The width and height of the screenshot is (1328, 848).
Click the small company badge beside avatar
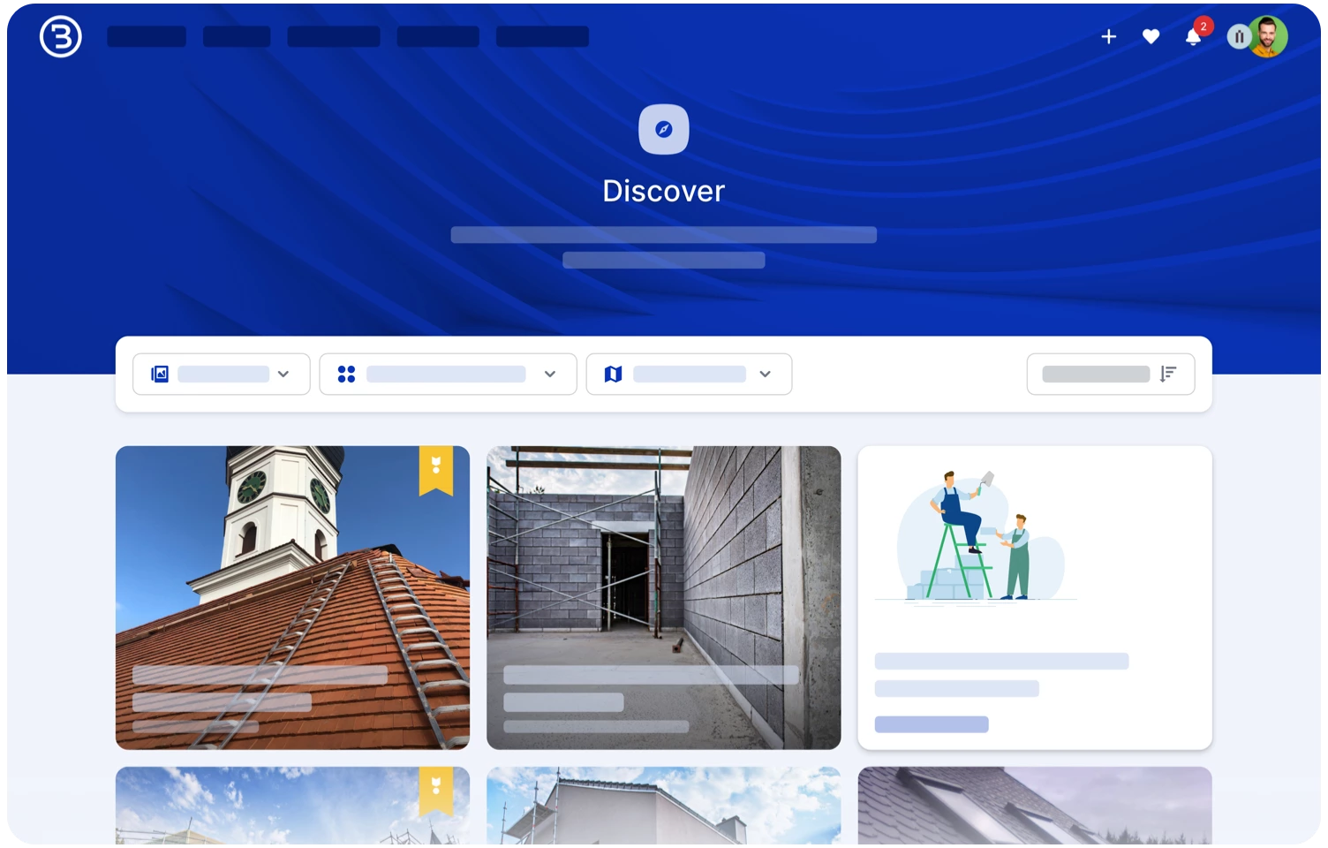click(1238, 37)
